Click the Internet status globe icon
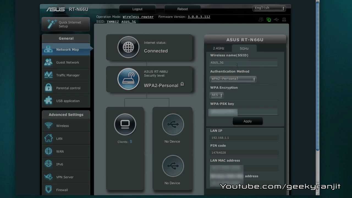Image resolution: width=352 pixels, height=198 pixels. 128,47
